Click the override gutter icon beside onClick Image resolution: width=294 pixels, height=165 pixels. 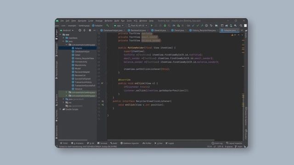click(x=102, y=83)
